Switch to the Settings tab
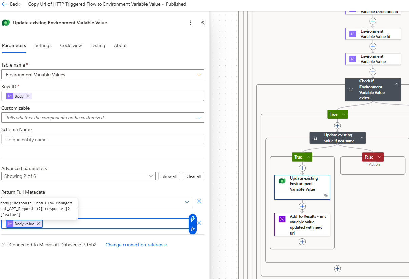The width and height of the screenshot is (409, 279). 43,45
